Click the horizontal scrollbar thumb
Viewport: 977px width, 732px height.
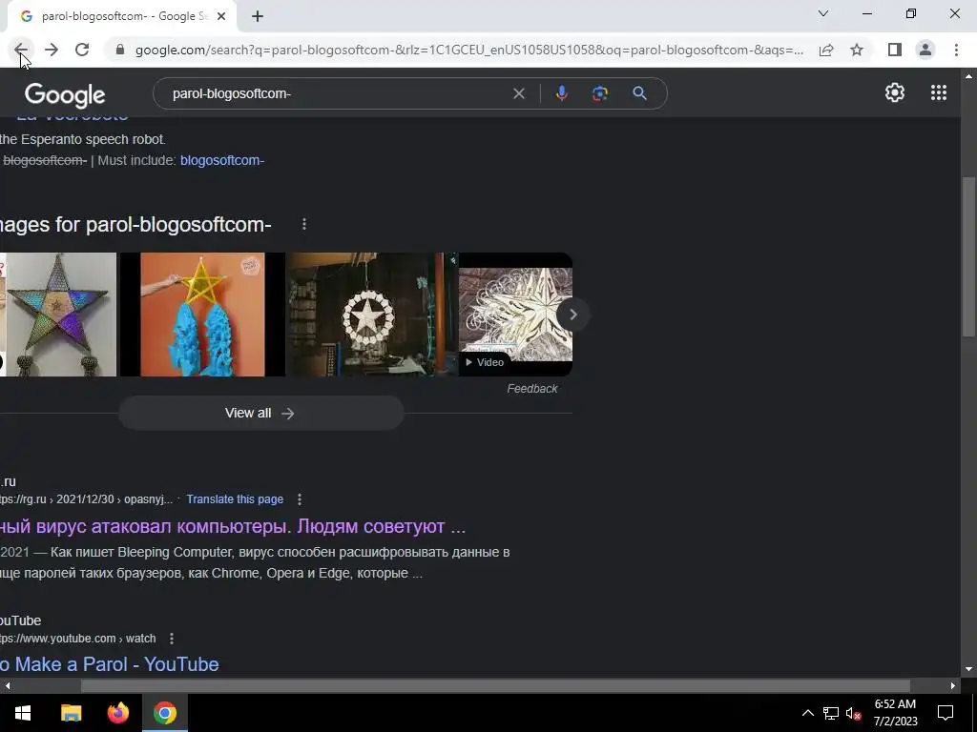pos(495,685)
